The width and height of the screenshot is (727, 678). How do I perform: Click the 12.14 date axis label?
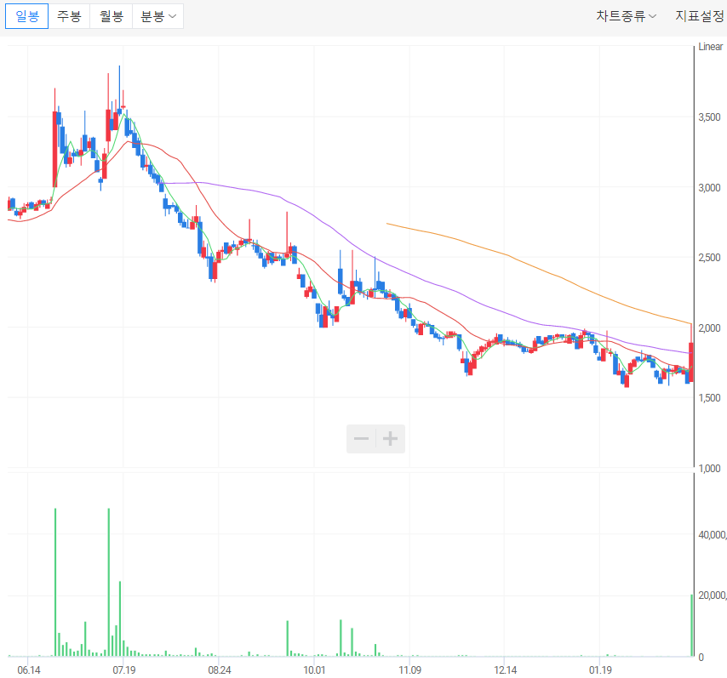pyautogui.click(x=505, y=670)
